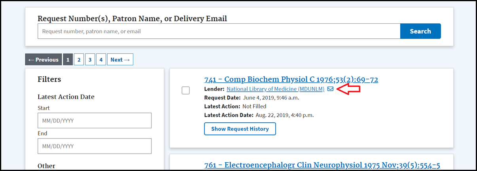Open page 3 of results
The width and height of the screenshot is (477, 171).
[x=90, y=60]
